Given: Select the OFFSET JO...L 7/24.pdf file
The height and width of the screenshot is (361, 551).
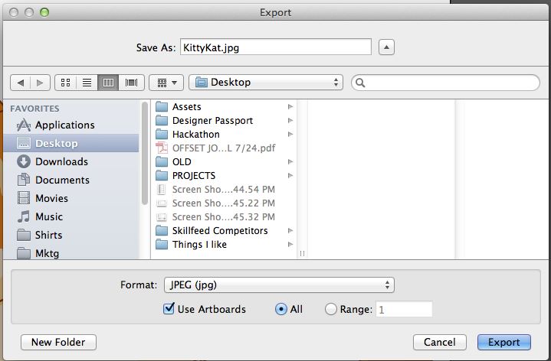Looking at the screenshot, I should point(224,148).
